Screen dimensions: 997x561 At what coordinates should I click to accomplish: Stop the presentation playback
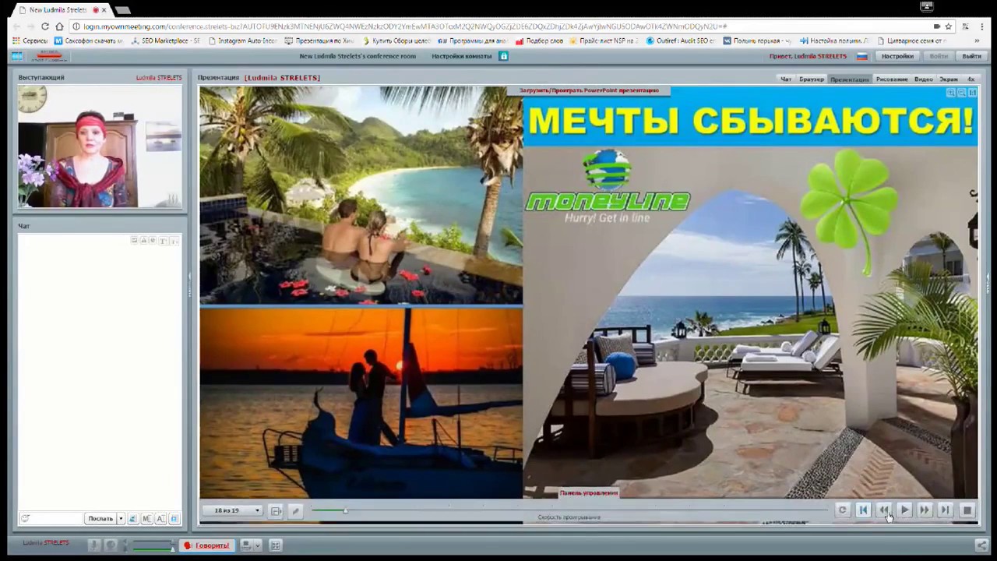click(x=967, y=510)
